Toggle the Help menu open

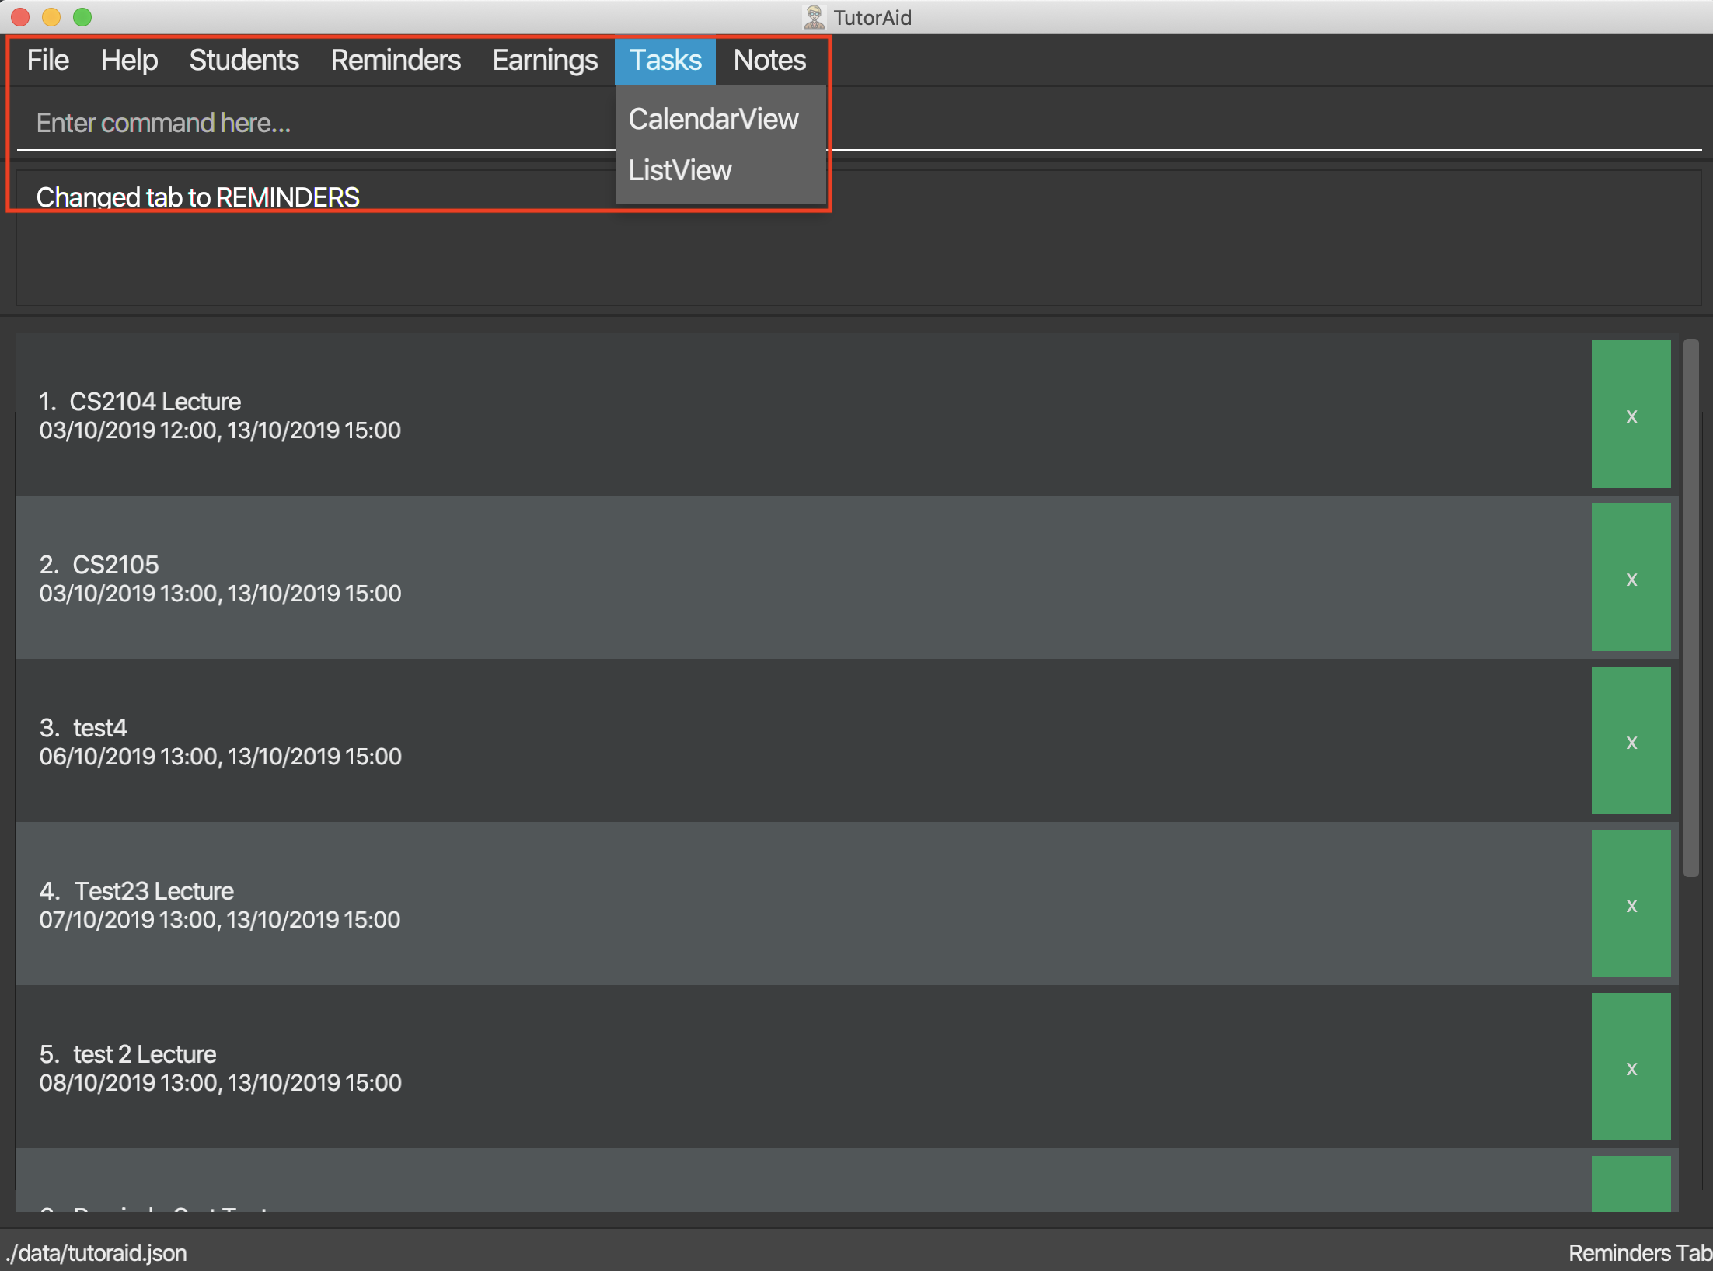point(130,60)
